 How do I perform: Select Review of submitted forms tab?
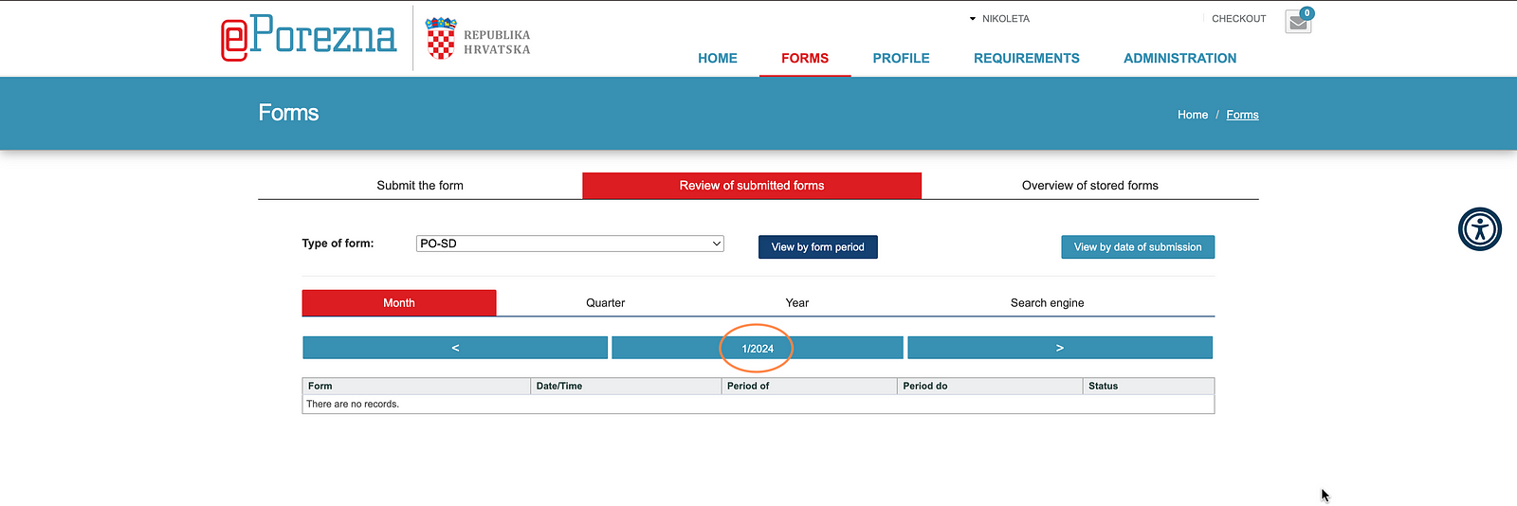[x=752, y=186]
